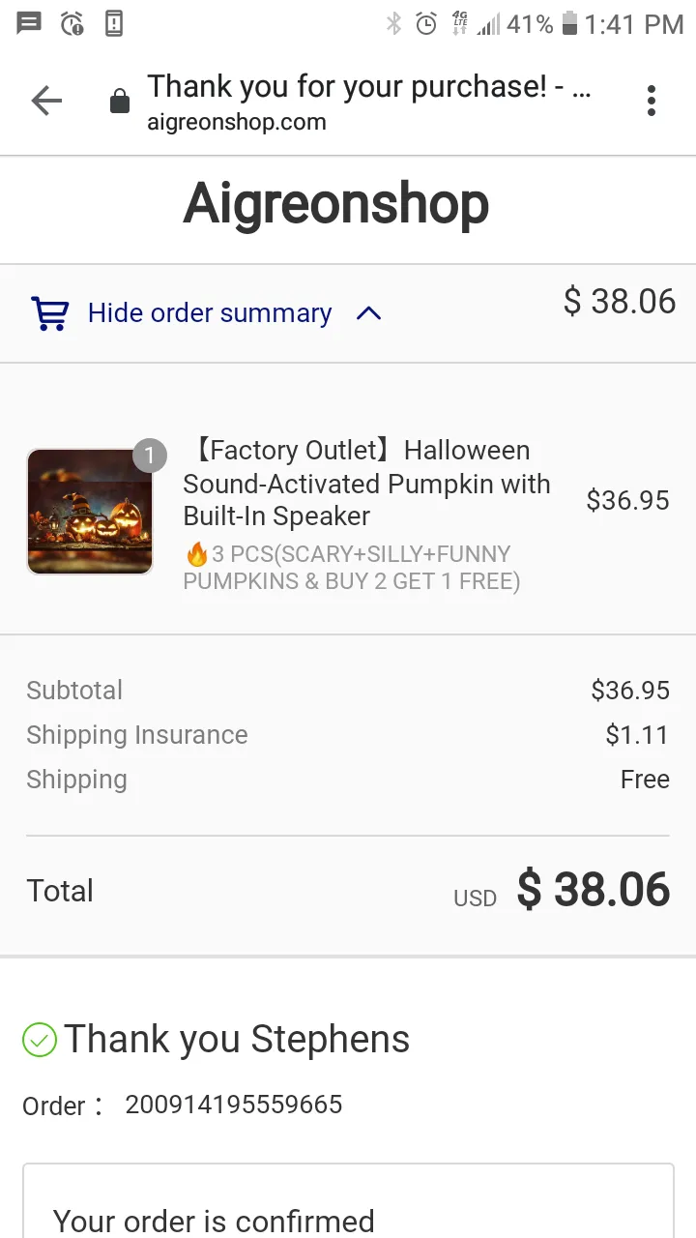This screenshot has height=1238, width=696.
Task: Tap the battery icon in status bar
Action: [569, 23]
